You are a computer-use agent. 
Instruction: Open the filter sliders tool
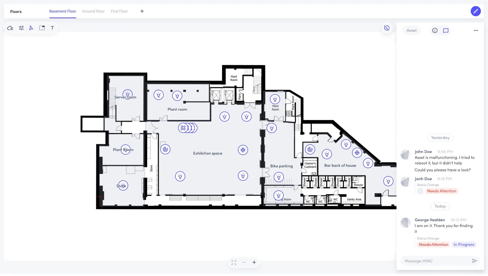(21, 28)
